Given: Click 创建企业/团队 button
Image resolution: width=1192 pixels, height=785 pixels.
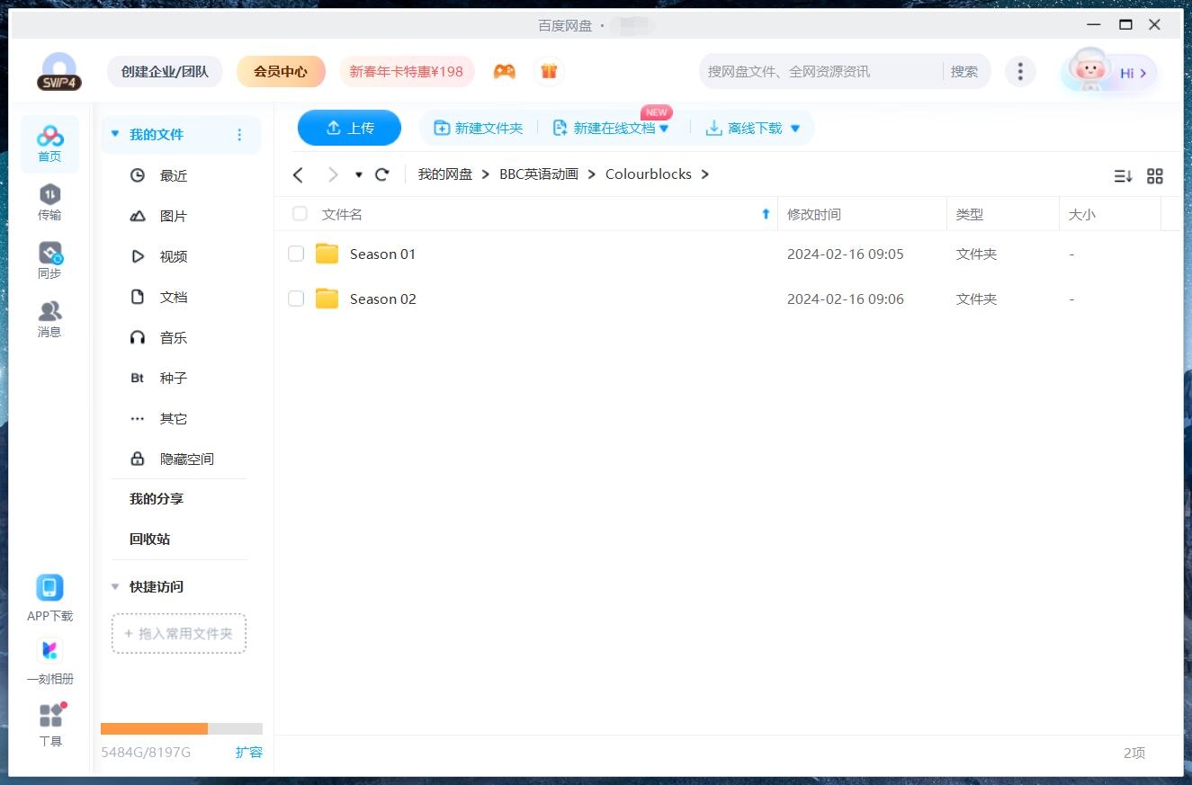Looking at the screenshot, I should [x=165, y=71].
